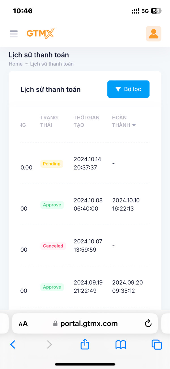The image size is (170, 369).
Task: Open the hamburger menu
Action: 14,34
